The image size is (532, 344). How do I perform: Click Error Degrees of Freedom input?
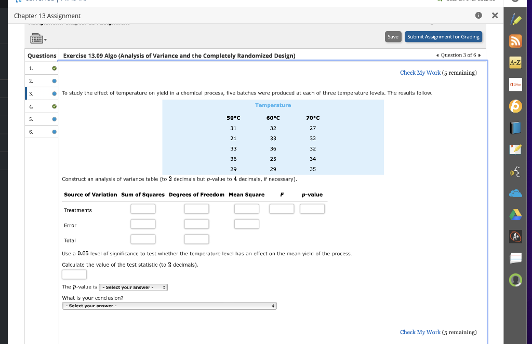click(x=196, y=224)
